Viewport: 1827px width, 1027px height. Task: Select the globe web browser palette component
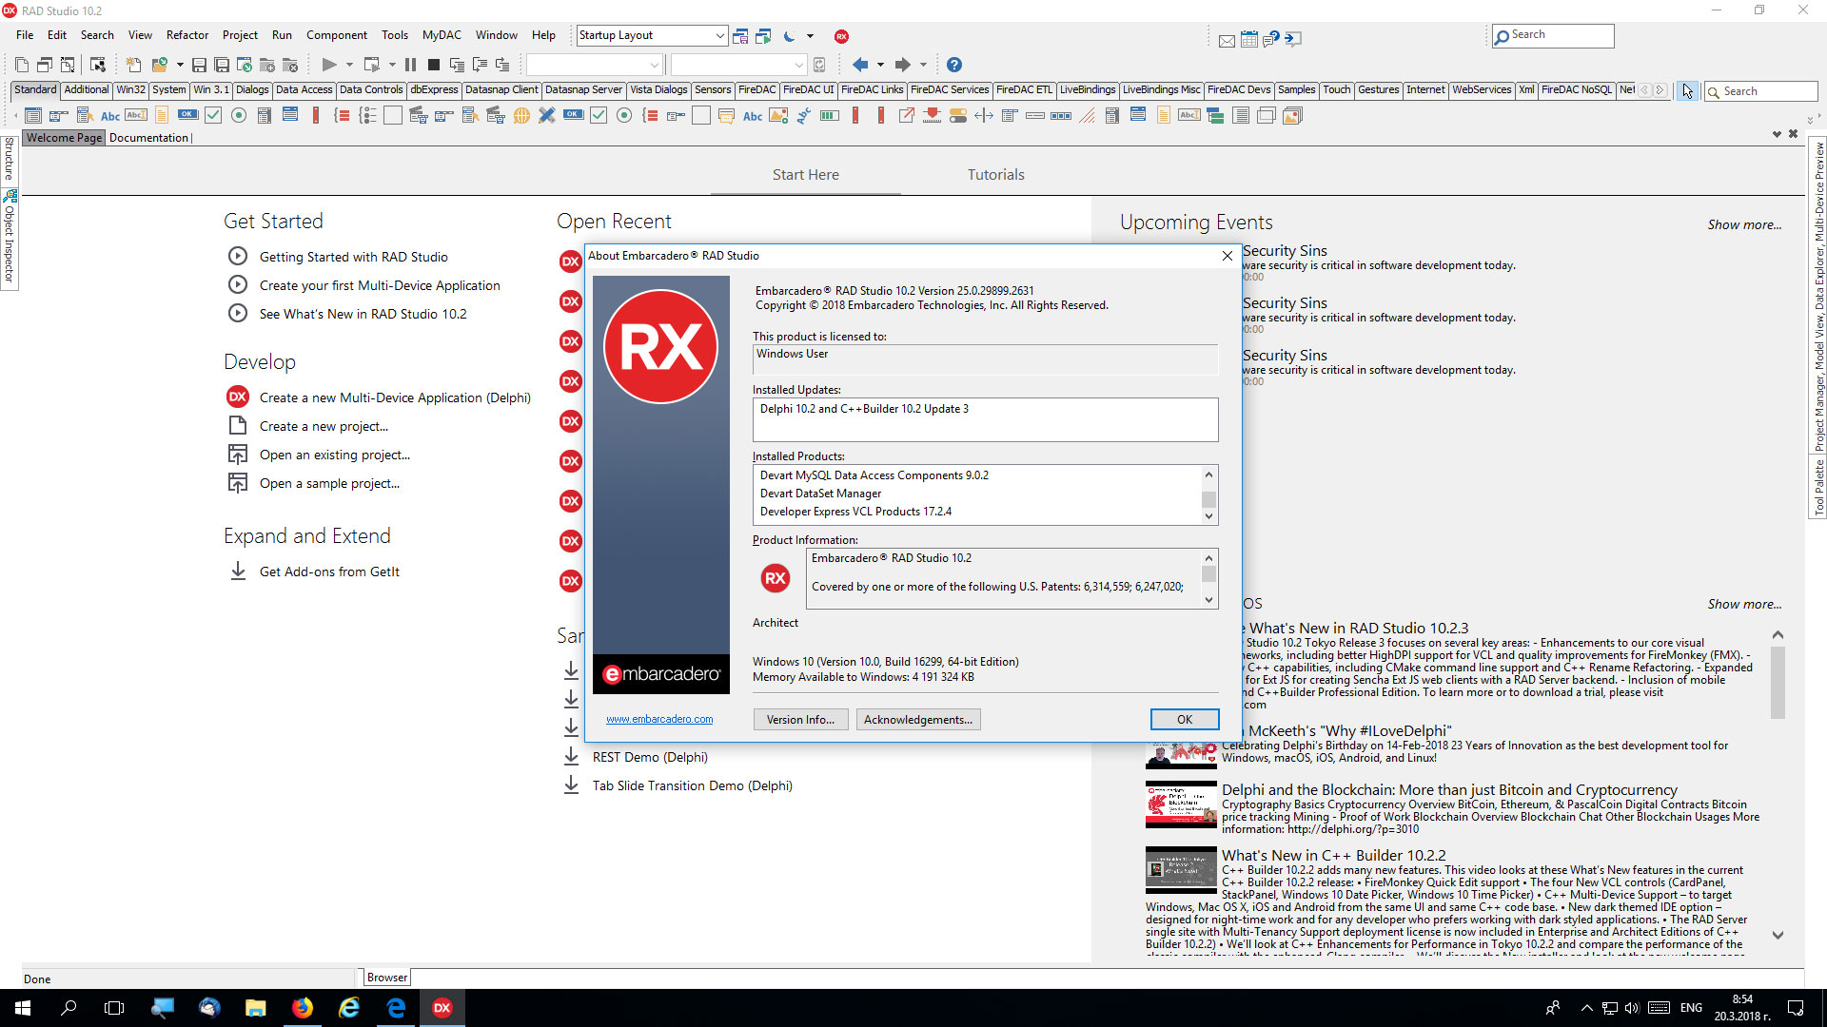(x=521, y=116)
